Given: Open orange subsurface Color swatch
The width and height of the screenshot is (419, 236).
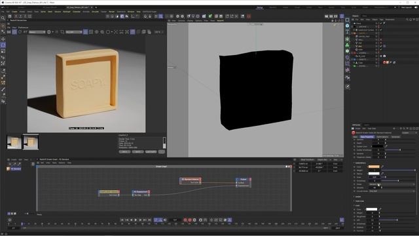Looking at the screenshot, I should click(374, 167).
